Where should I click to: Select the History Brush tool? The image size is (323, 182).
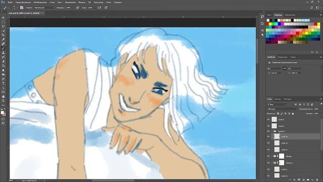coord(3,57)
